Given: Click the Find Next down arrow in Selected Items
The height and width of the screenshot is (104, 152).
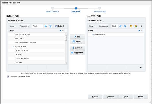Looking at the screenshot, I should tap(120, 26).
